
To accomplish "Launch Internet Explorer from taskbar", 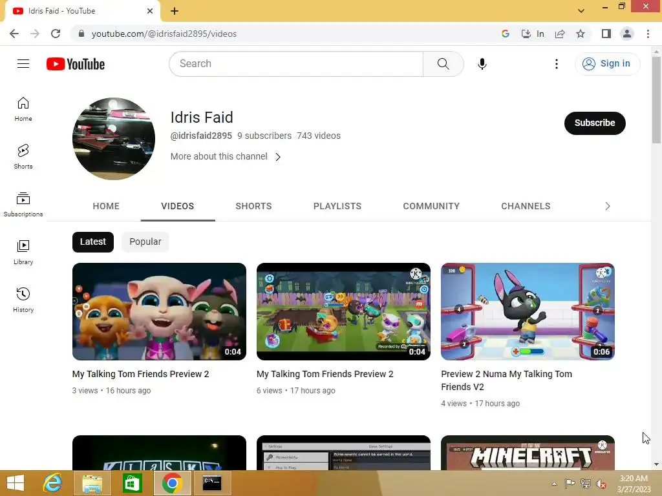I will pyautogui.click(x=53, y=483).
